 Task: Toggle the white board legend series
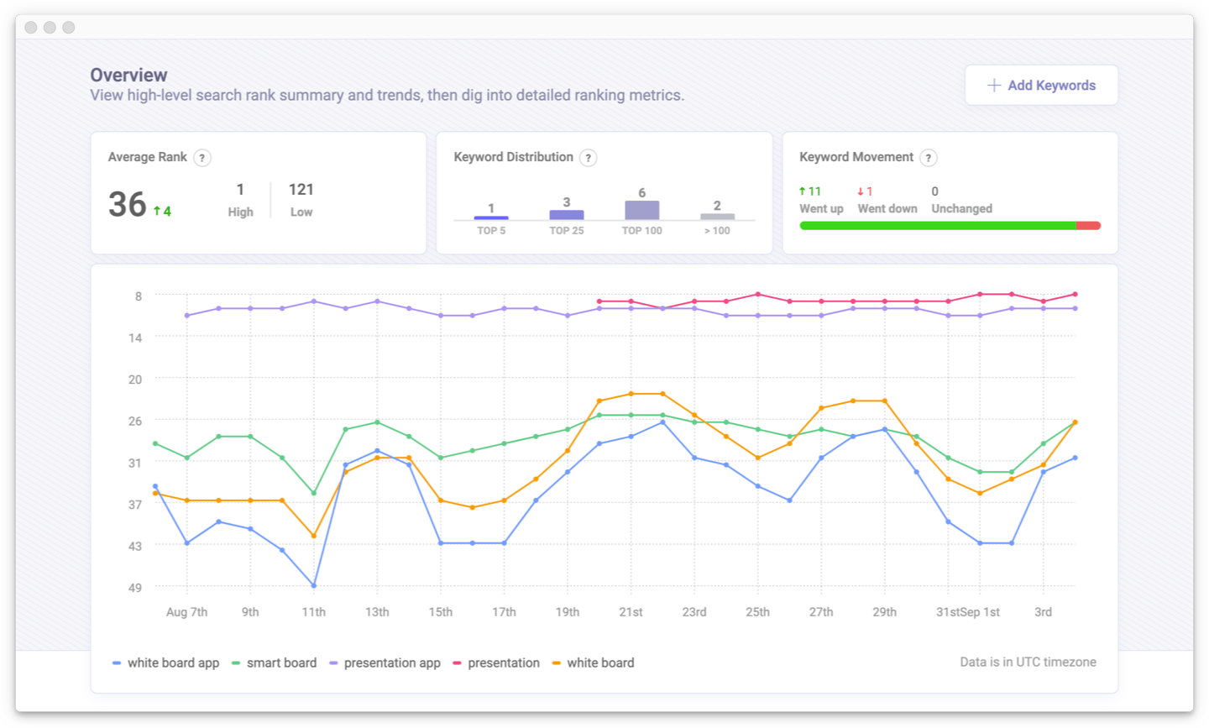point(593,663)
